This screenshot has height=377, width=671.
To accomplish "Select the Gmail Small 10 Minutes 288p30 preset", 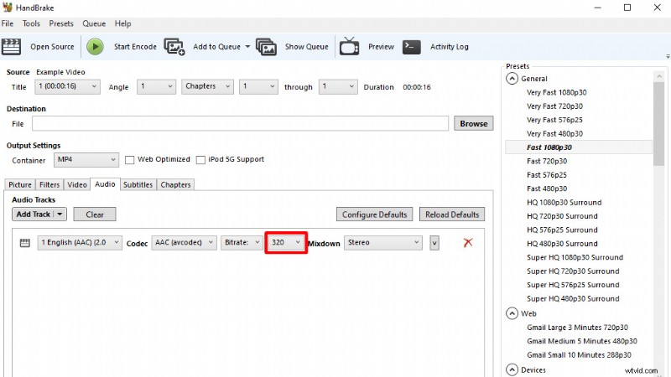I will coord(579,354).
